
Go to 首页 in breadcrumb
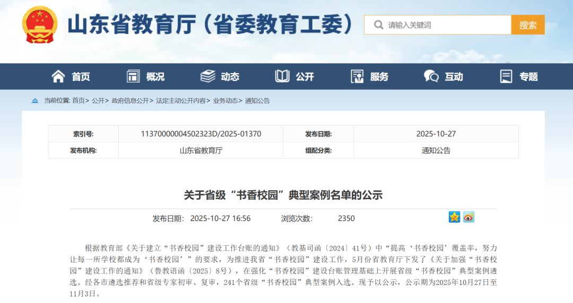[78, 101]
